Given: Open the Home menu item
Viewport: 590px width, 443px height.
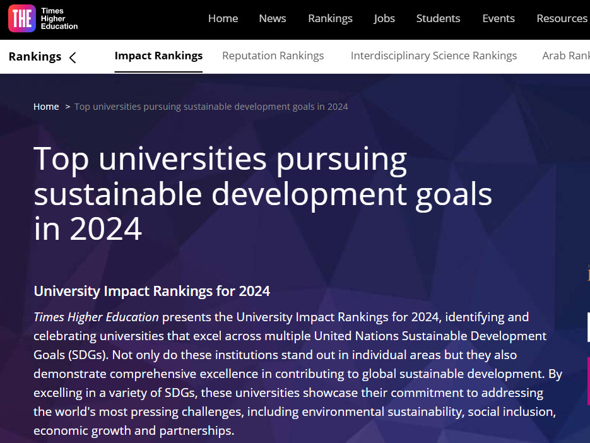Looking at the screenshot, I should [x=223, y=18].
